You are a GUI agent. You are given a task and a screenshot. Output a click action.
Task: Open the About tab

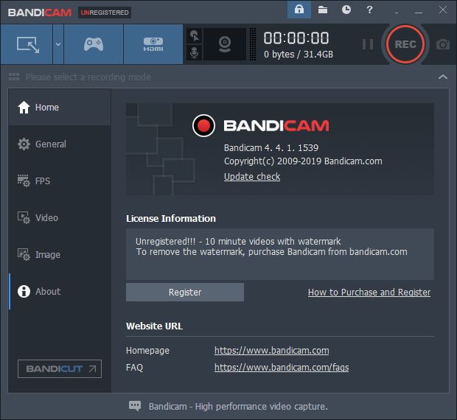pos(60,292)
